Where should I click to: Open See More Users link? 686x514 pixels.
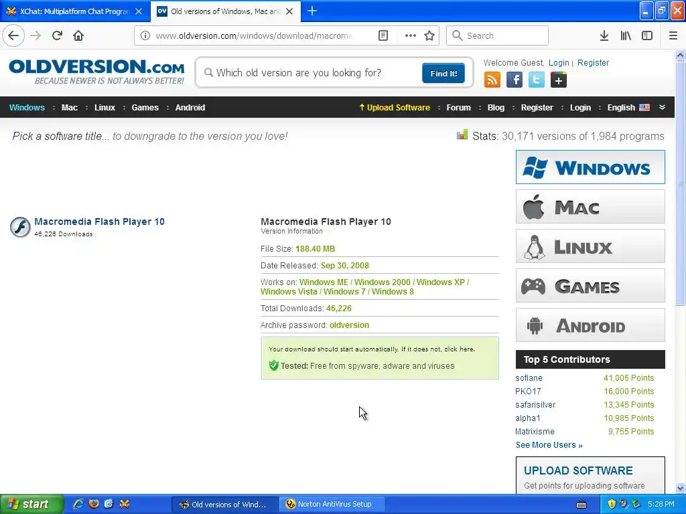tap(549, 445)
